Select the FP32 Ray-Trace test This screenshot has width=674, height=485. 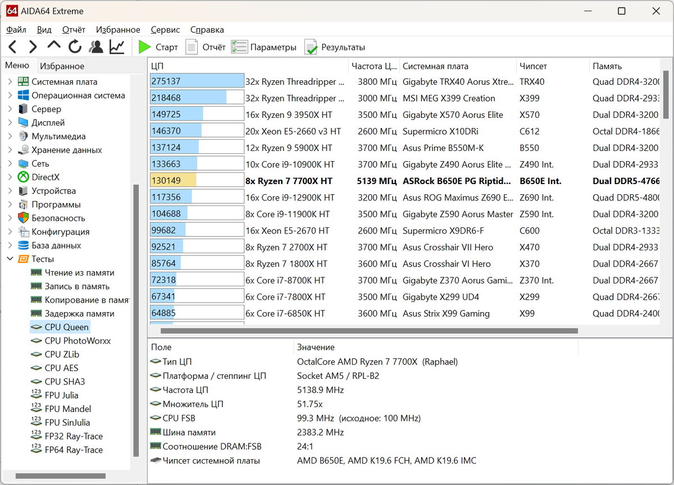click(67, 436)
